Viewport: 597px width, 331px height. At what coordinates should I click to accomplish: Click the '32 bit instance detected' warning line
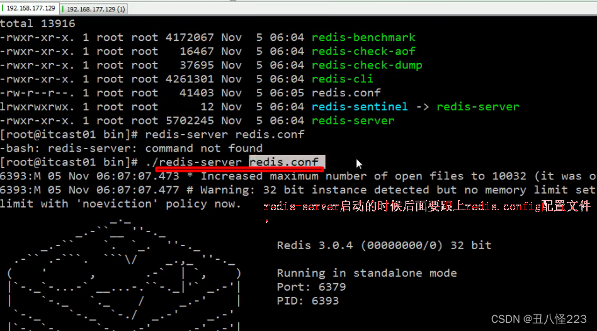click(x=298, y=190)
